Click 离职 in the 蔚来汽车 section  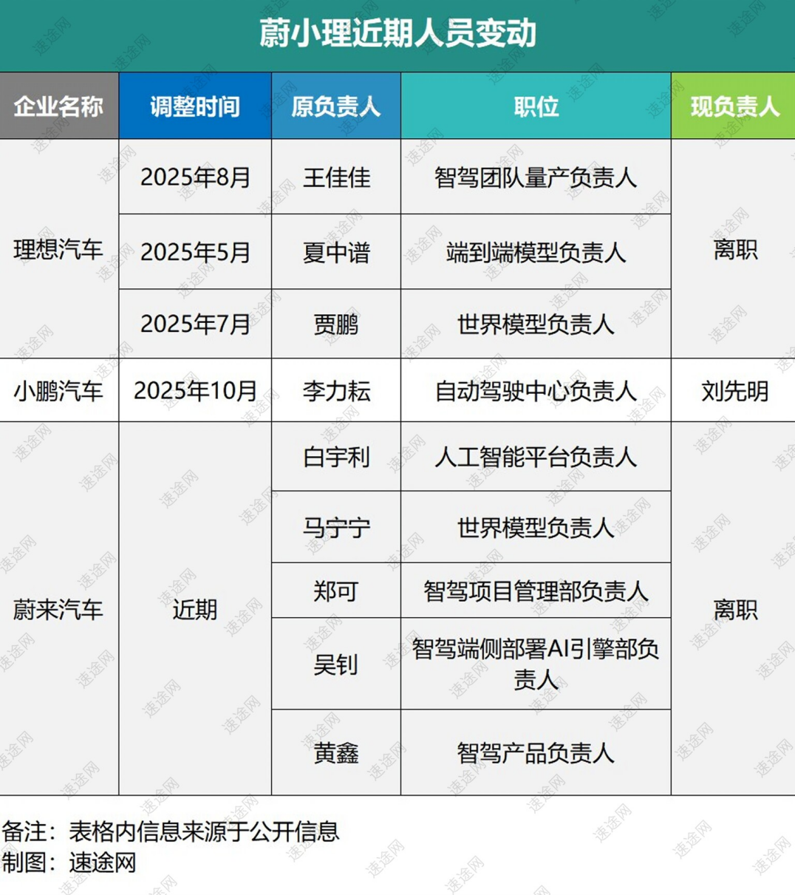(734, 609)
